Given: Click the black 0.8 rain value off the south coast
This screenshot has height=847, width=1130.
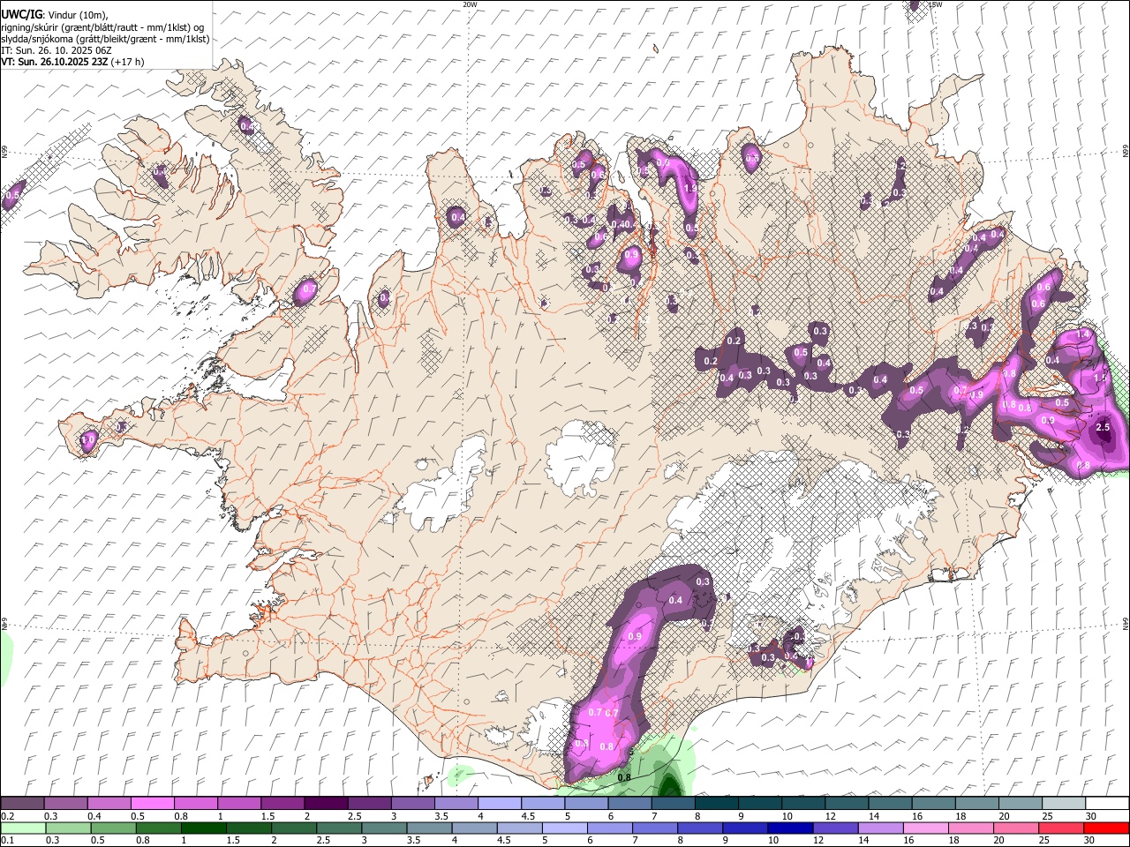Looking at the screenshot, I should click(623, 777).
